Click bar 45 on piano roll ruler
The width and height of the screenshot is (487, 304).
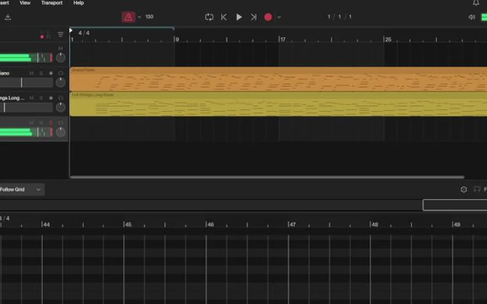pyautogui.click(x=128, y=224)
